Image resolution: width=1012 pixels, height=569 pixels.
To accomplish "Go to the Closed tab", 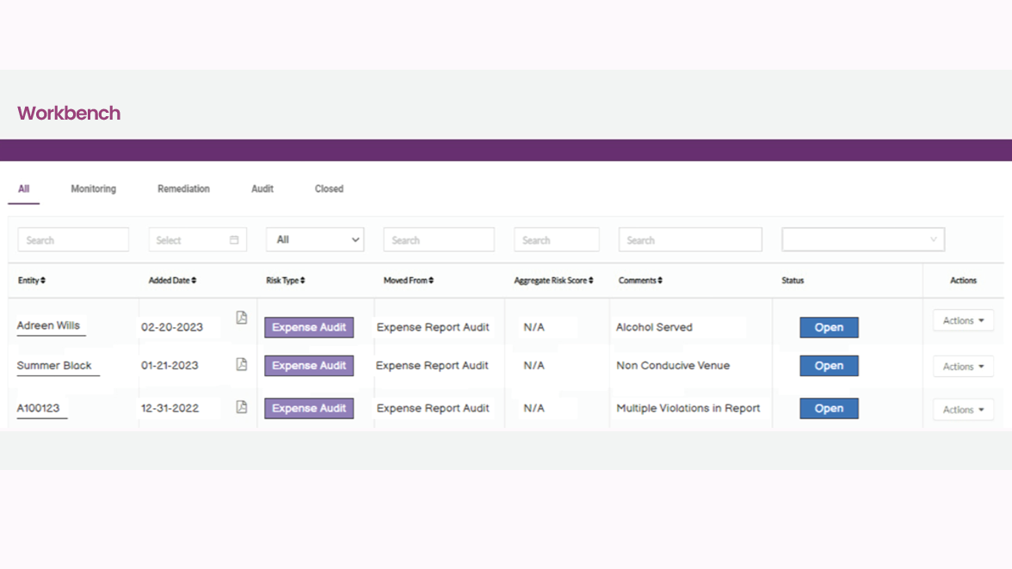I will (329, 189).
